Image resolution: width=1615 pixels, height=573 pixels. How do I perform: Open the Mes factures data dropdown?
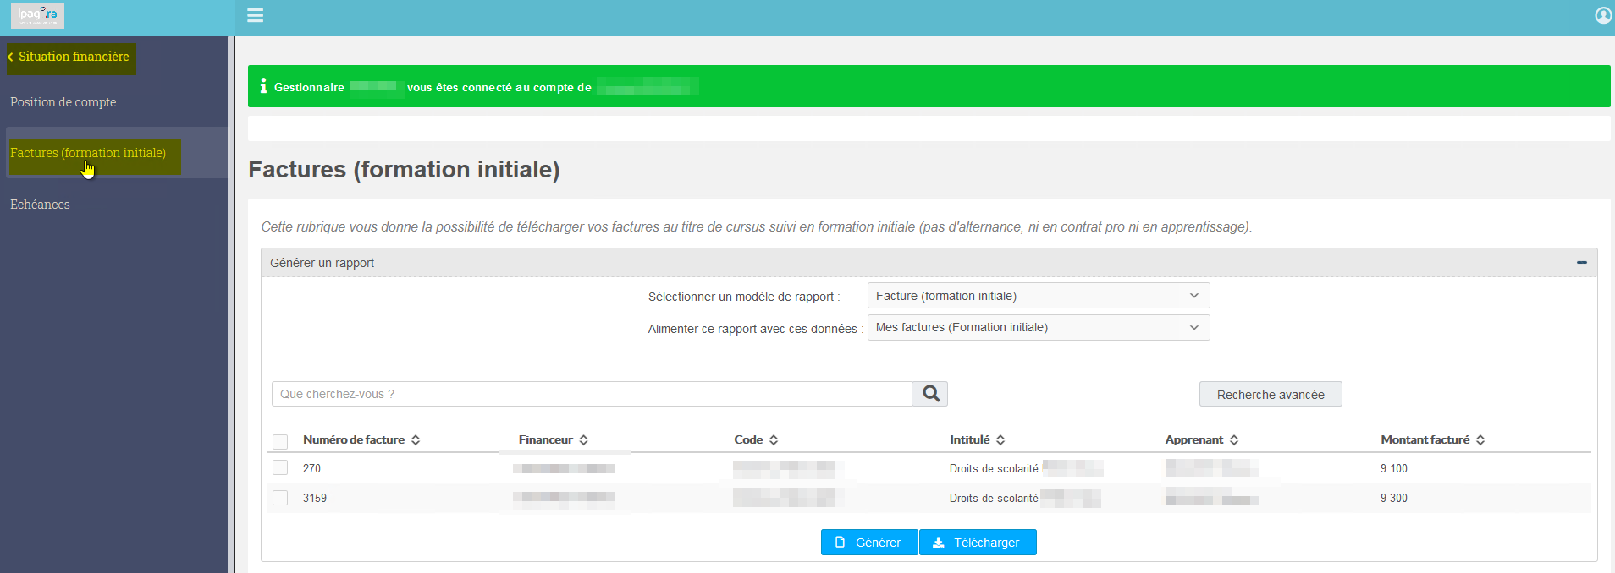(x=1039, y=327)
